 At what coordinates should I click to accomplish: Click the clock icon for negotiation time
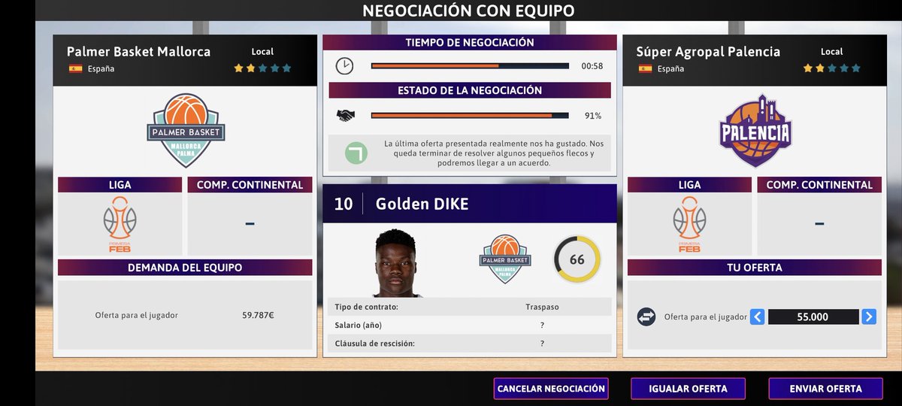click(344, 66)
